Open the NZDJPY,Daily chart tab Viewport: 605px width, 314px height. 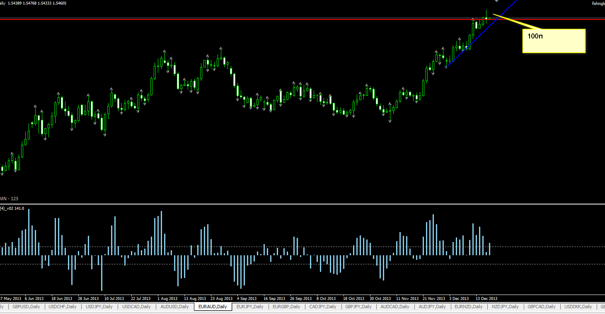[x=506, y=307]
